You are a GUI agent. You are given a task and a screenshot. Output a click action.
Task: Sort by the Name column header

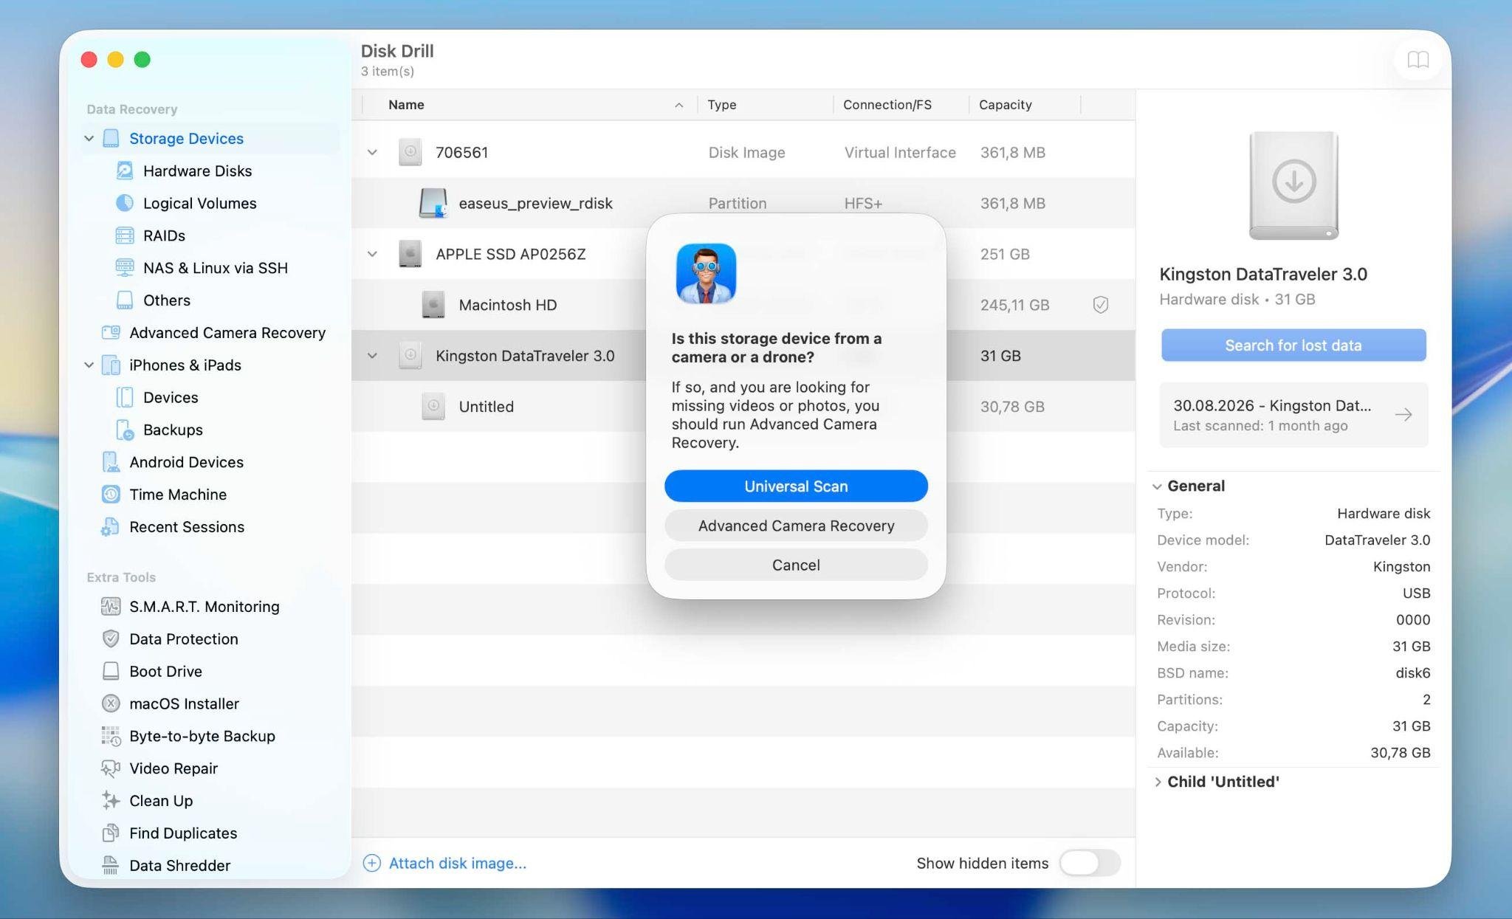pyautogui.click(x=530, y=105)
